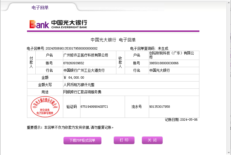The height and width of the screenshot is (155, 231).
Task: Select the 电子回单 tab
Action: (x=40, y=7)
